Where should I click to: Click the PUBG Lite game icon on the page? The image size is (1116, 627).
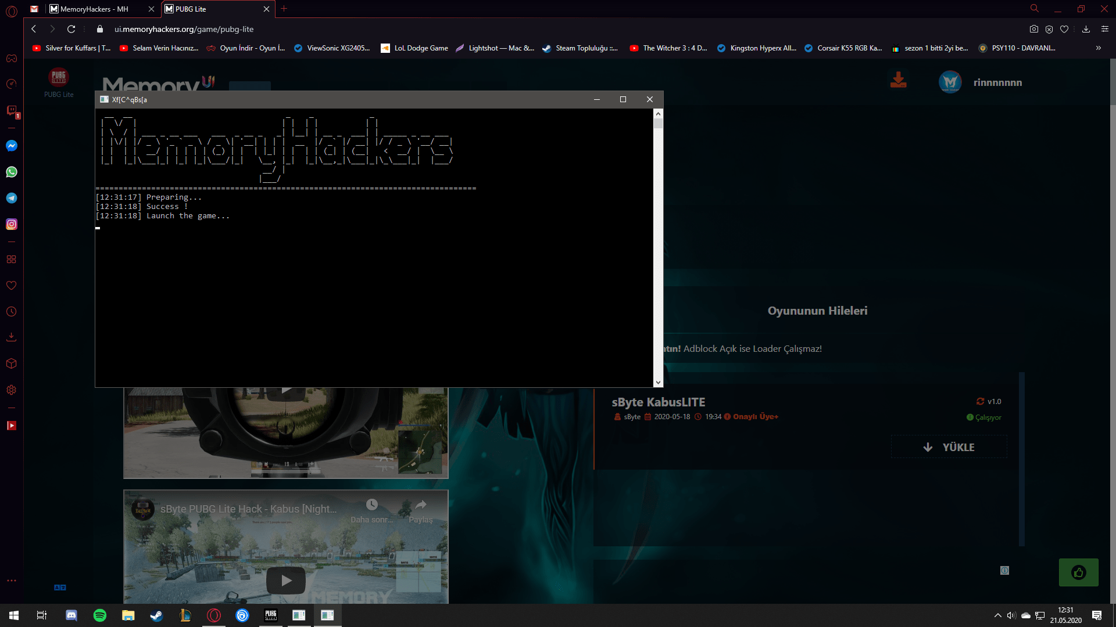pos(59,77)
